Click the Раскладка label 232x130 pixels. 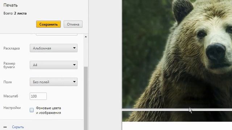(x=12, y=48)
